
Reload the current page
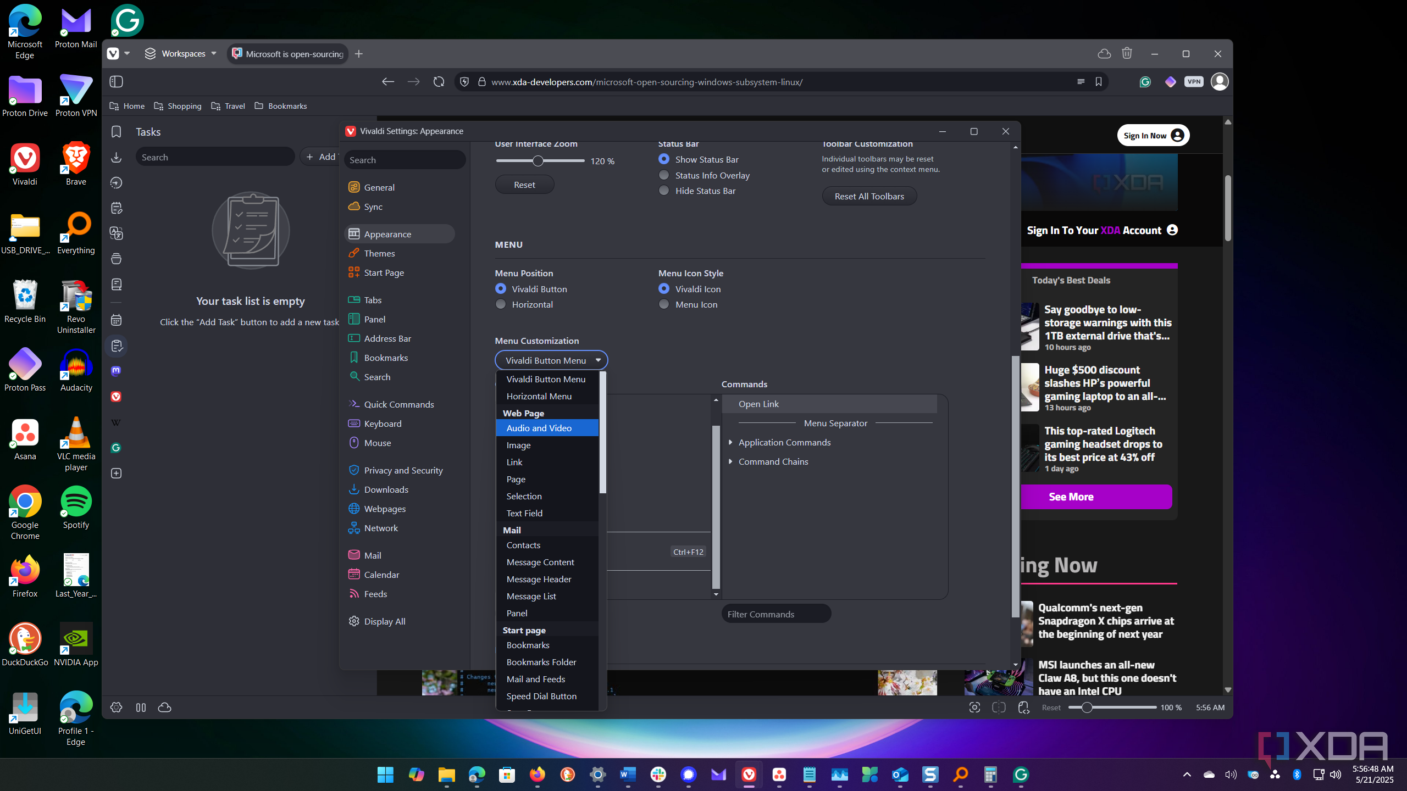coord(439,82)
